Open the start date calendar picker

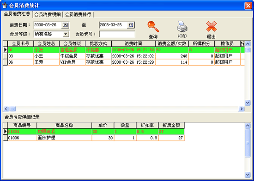coord(65,25)
